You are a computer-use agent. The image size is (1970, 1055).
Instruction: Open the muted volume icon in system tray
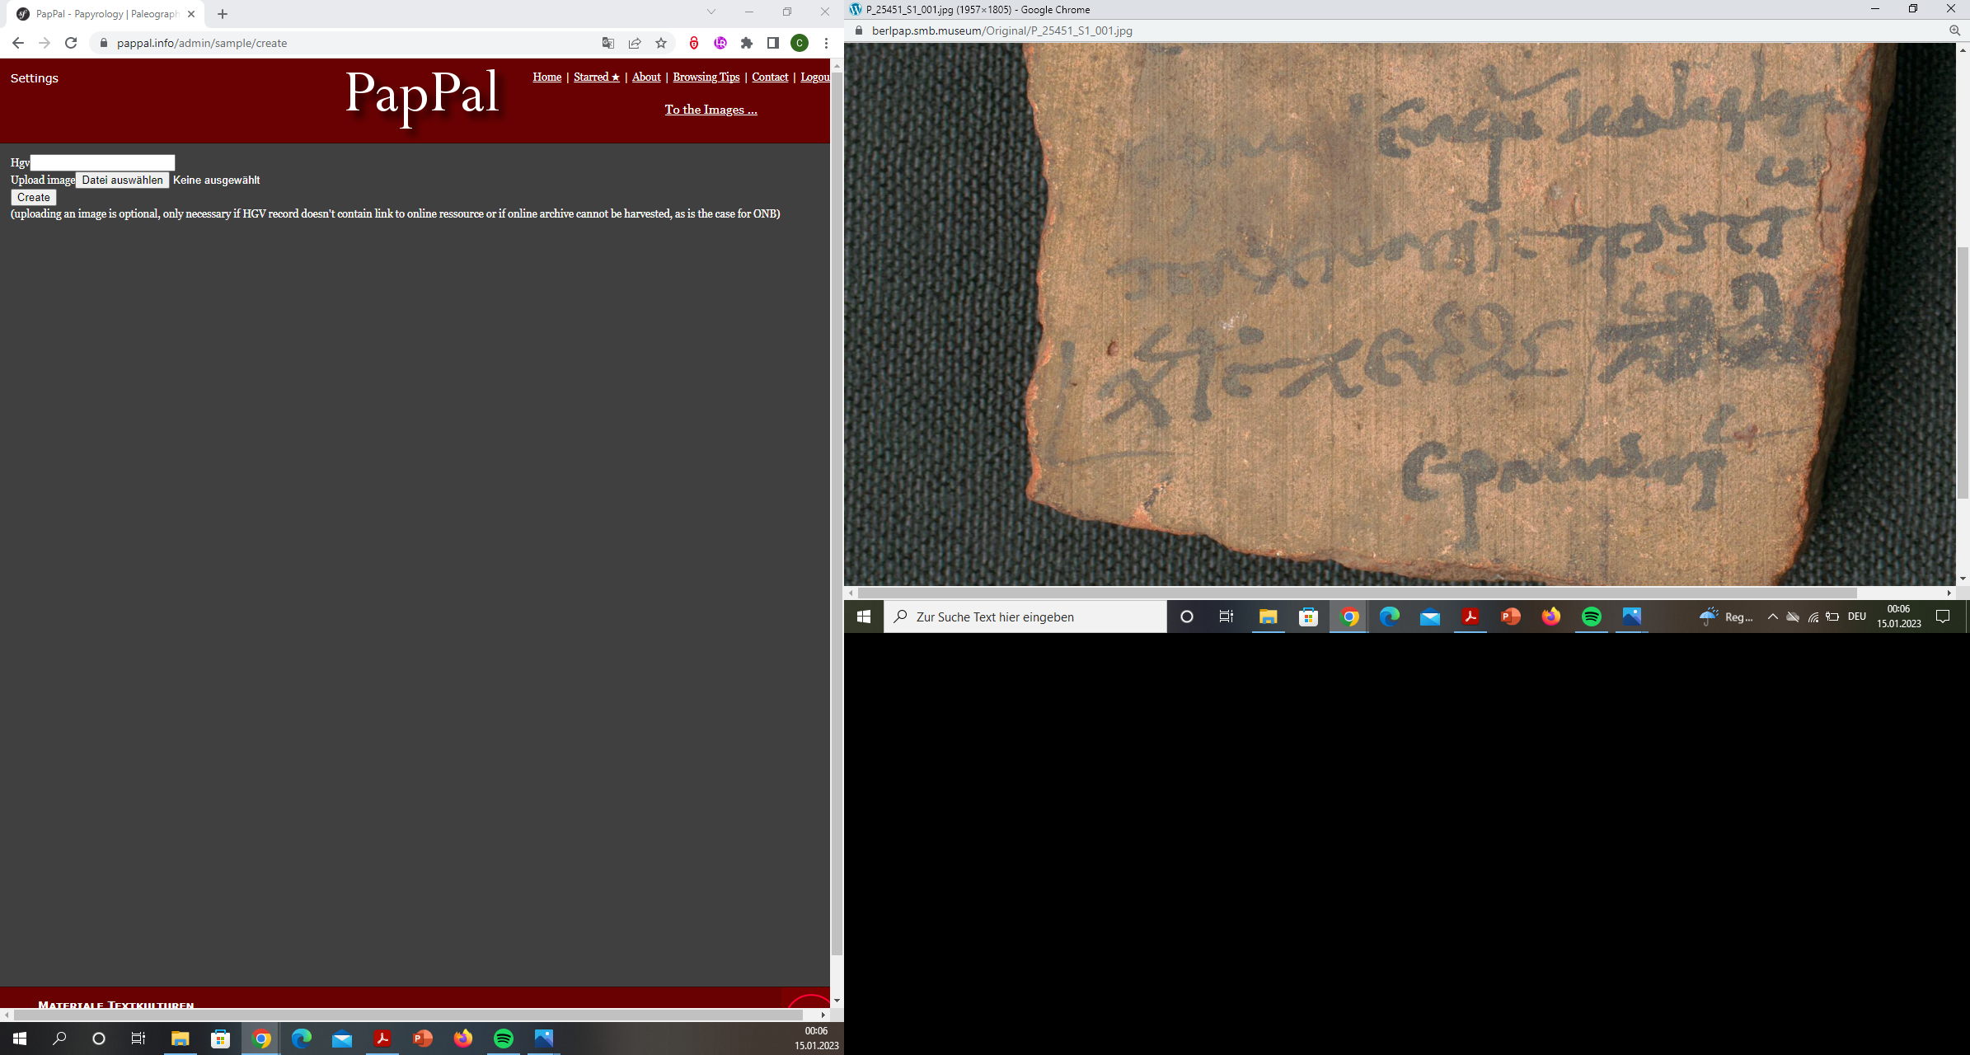pos(1793,617)
